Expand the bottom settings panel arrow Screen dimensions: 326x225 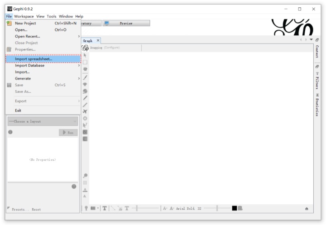point(307,209)
